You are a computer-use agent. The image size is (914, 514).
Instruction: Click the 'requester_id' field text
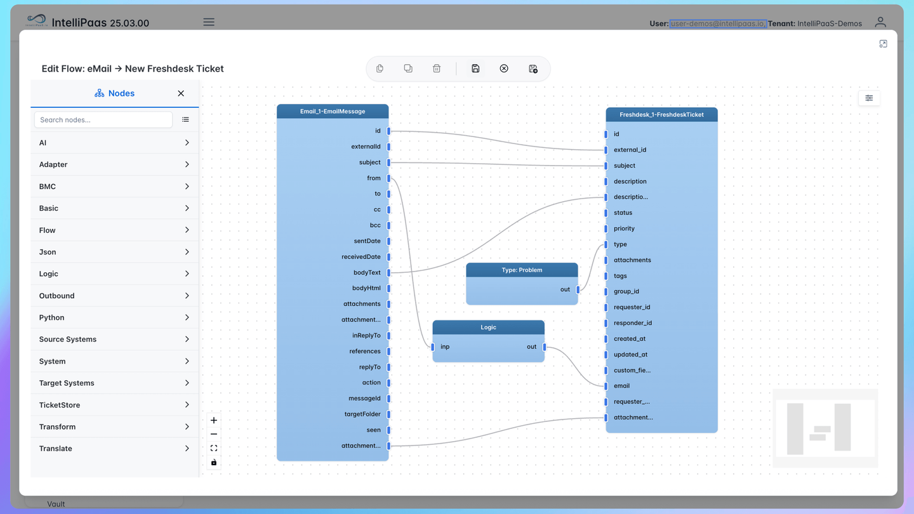point(632,307)
